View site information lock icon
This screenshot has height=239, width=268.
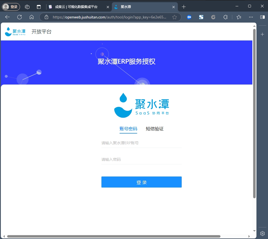[46, 17]
